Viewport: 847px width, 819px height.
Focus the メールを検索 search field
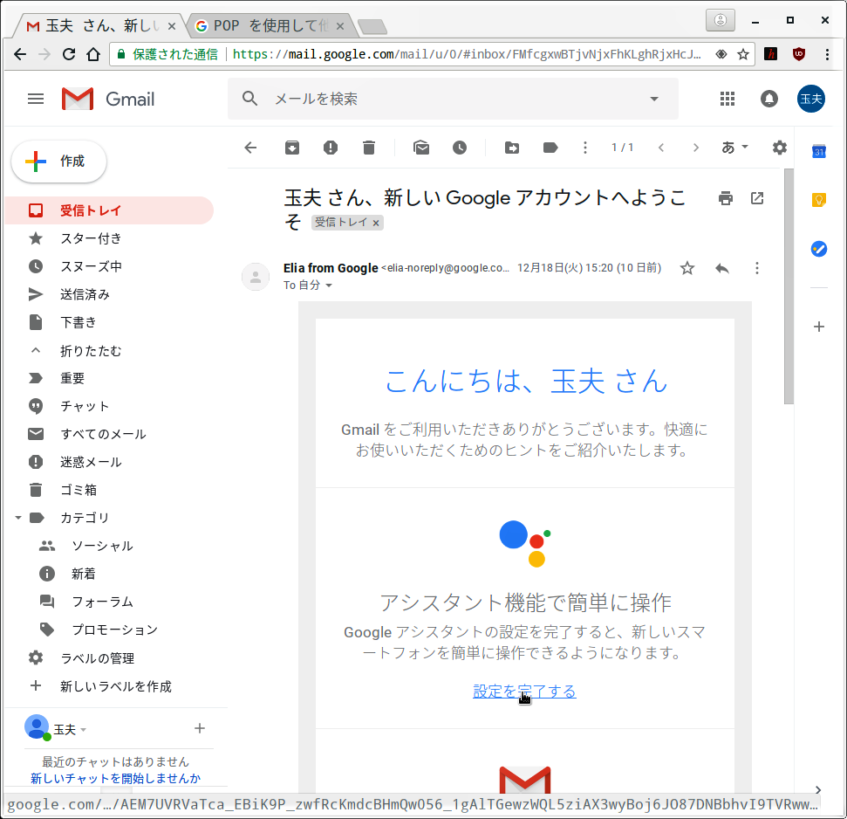tap(453, 99)
